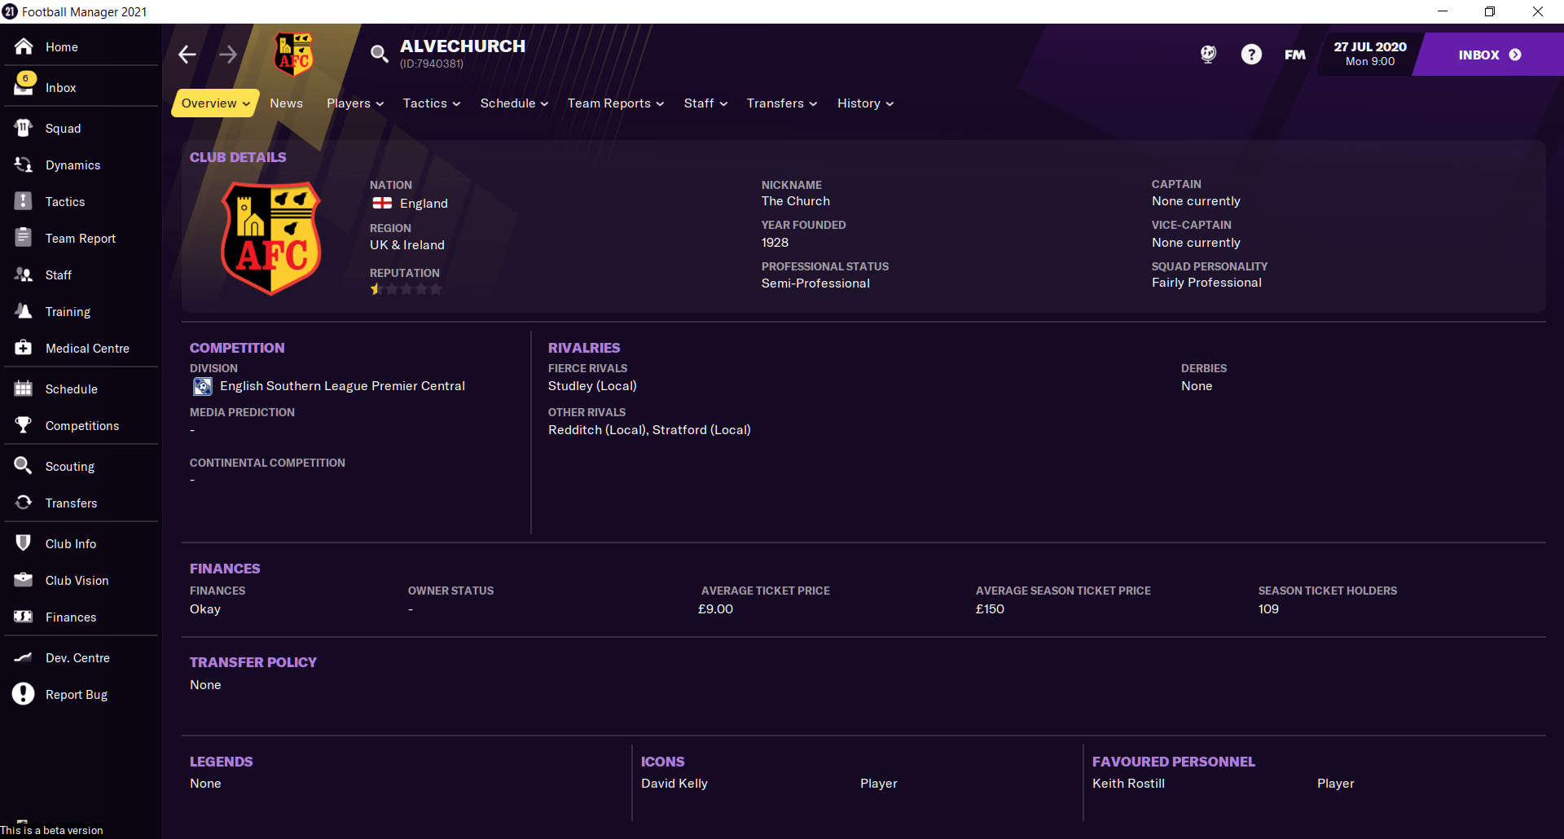Open the Schedule calendar icon in sidebar
This screenshot has width=1564, height=839.
(24, 389)
